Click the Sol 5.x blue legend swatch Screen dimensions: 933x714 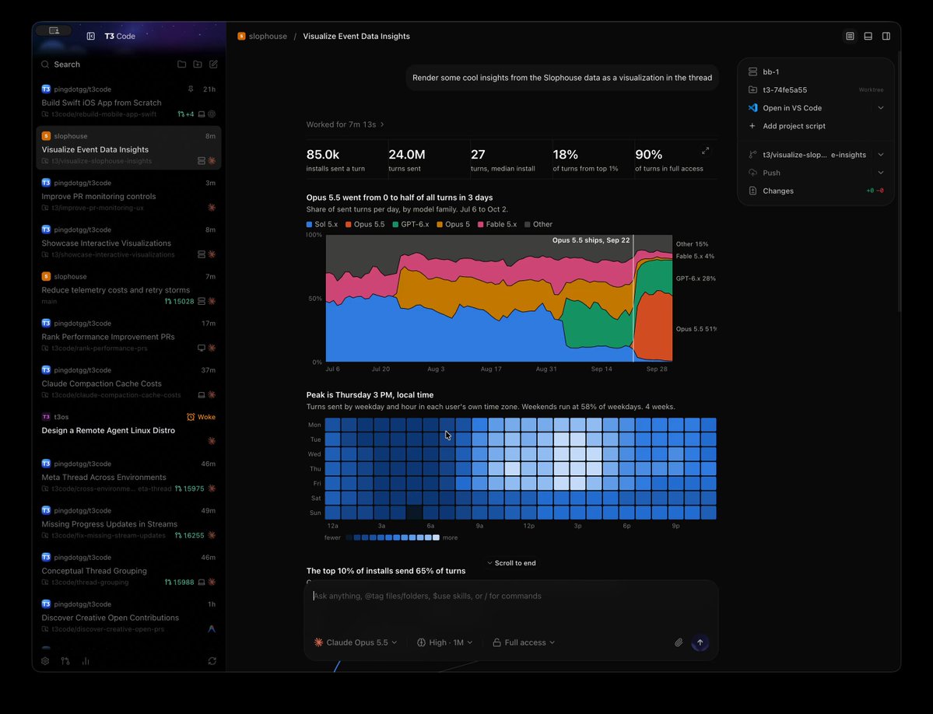pos(310,225)
